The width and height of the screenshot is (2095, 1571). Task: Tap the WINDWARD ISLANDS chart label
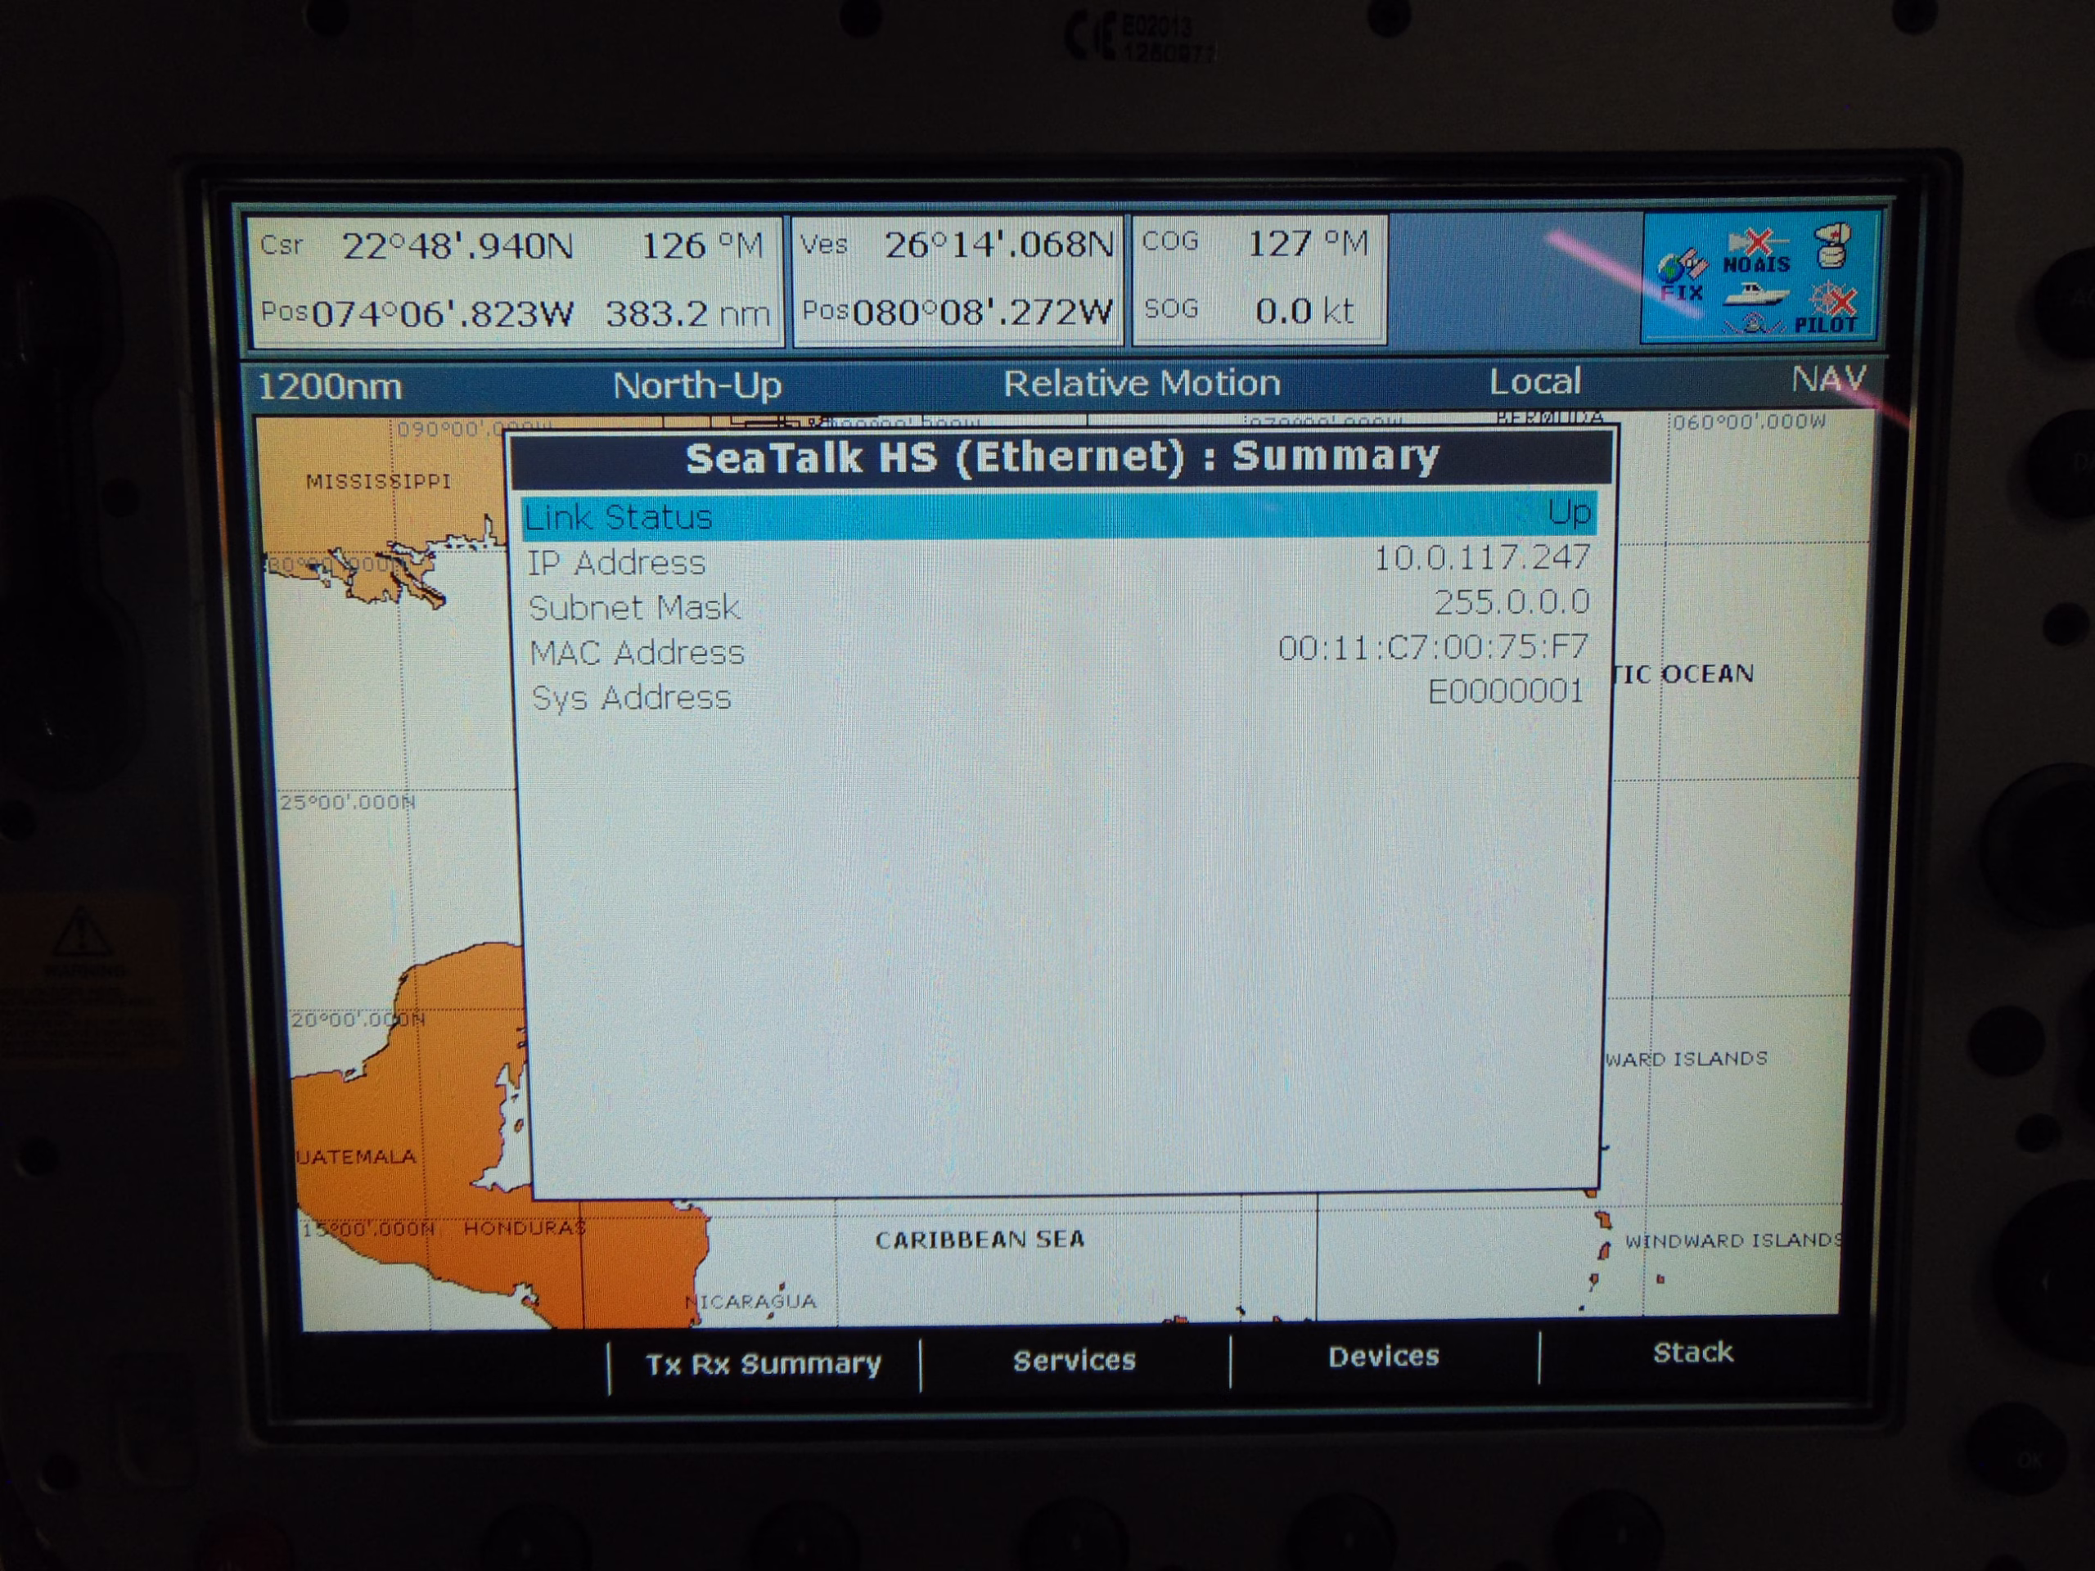click(1732, 1241)
